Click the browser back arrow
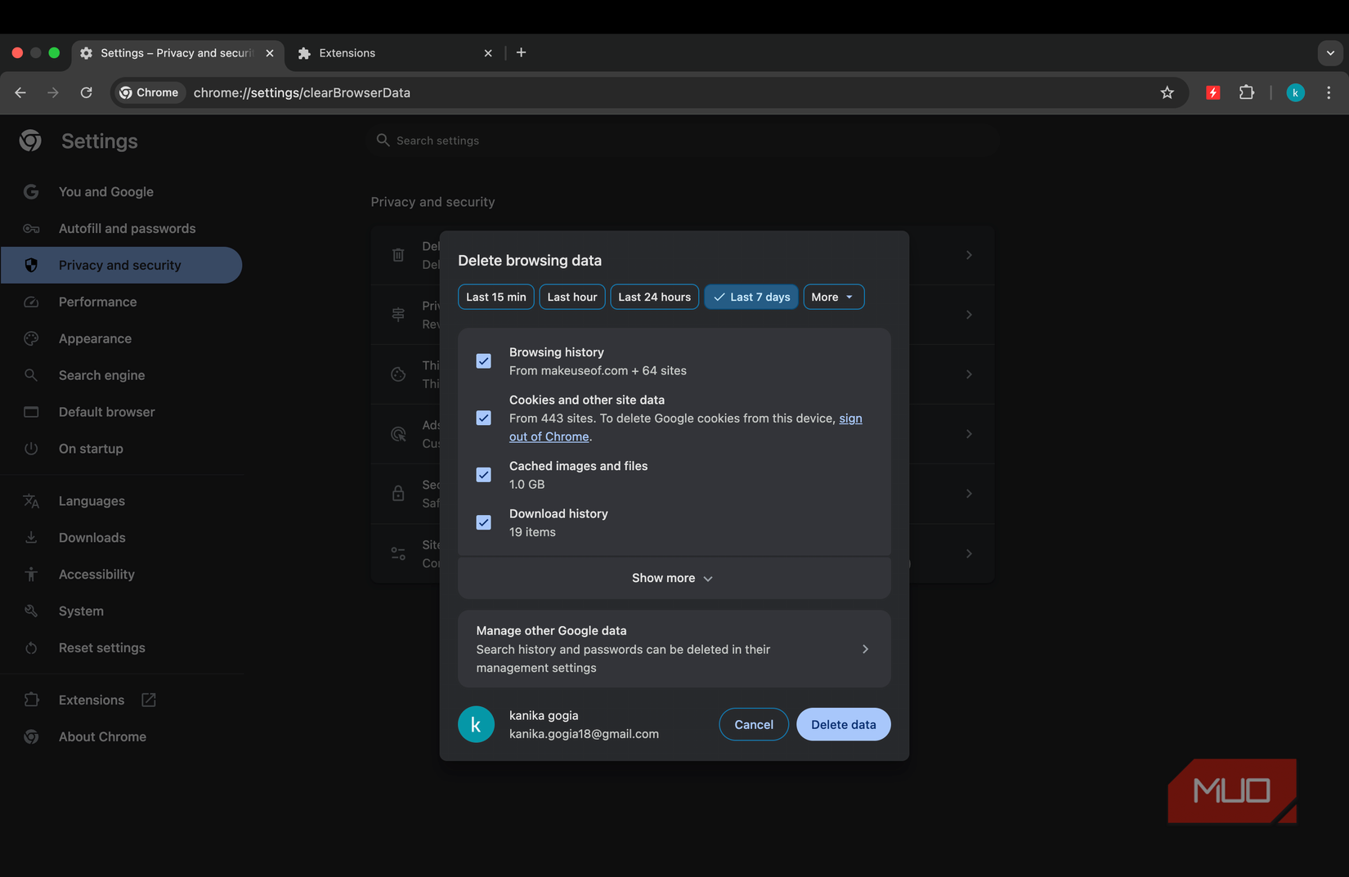This screenshot has height=877, width=1349. pyautogui.click(x=20, y=92)
